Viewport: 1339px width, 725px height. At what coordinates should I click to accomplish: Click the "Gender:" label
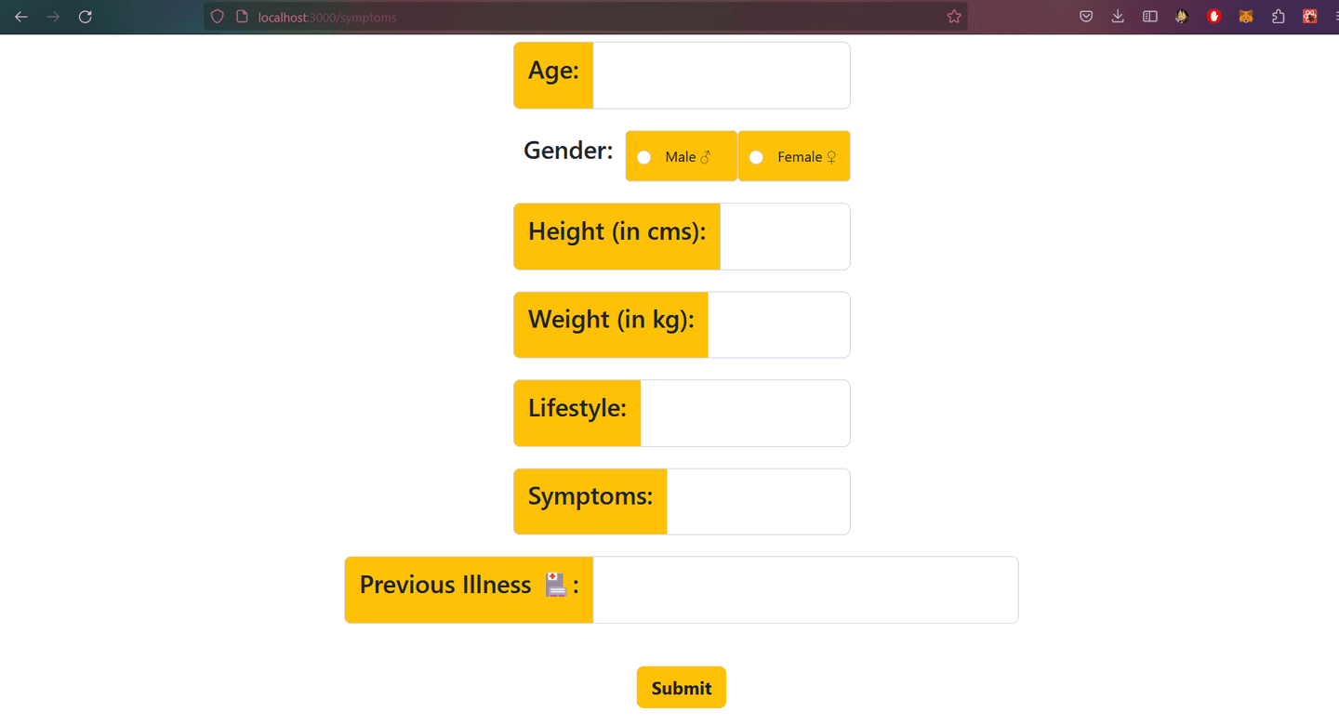568,151
